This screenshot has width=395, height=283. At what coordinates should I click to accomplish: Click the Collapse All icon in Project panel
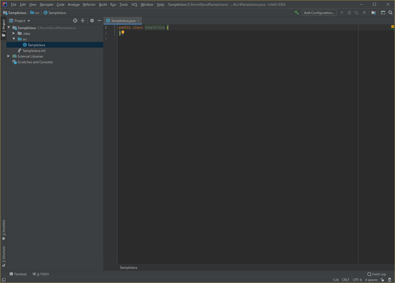click(x=83, y=21)
